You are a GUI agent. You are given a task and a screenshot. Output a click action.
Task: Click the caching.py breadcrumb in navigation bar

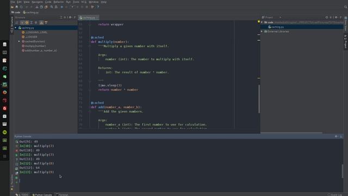click(31, 13)
